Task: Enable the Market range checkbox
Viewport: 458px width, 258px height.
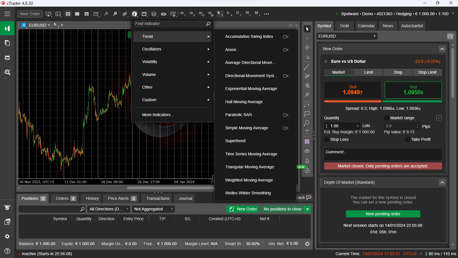Action: click(x=386, y=118)
